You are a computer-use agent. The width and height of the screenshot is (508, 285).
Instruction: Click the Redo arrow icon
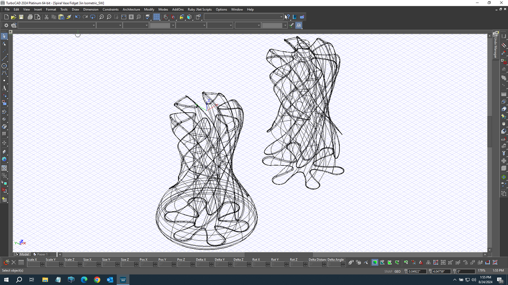tap(85, 17)
